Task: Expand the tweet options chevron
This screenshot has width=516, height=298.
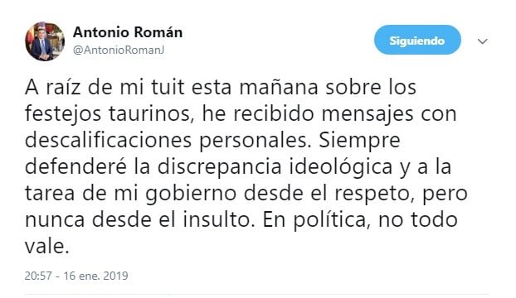Action: 483,41
